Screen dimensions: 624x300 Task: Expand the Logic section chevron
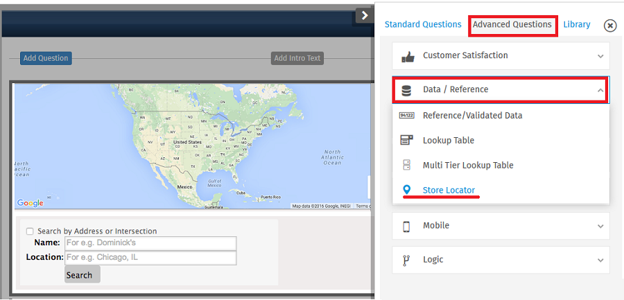[x=600, y=261]
